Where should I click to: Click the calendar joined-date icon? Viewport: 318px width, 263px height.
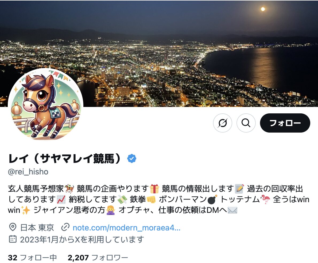(13, 239)
